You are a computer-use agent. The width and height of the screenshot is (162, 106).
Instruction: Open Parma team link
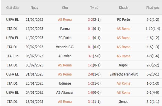coord(65,29)
